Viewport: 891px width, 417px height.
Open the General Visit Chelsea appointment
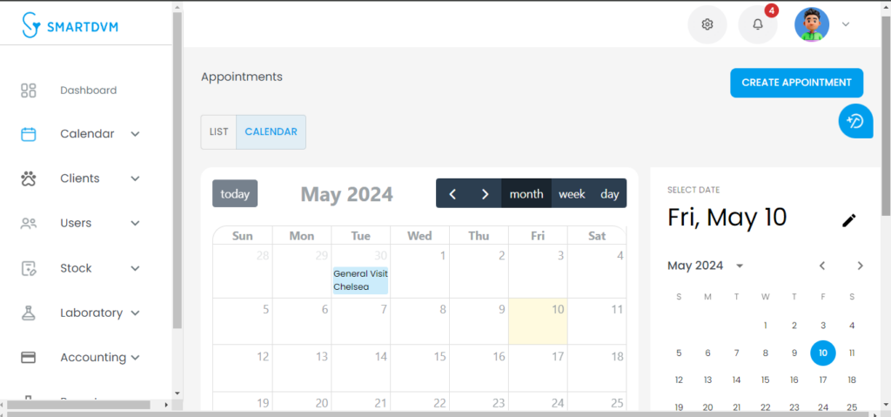tap(360, 280)
